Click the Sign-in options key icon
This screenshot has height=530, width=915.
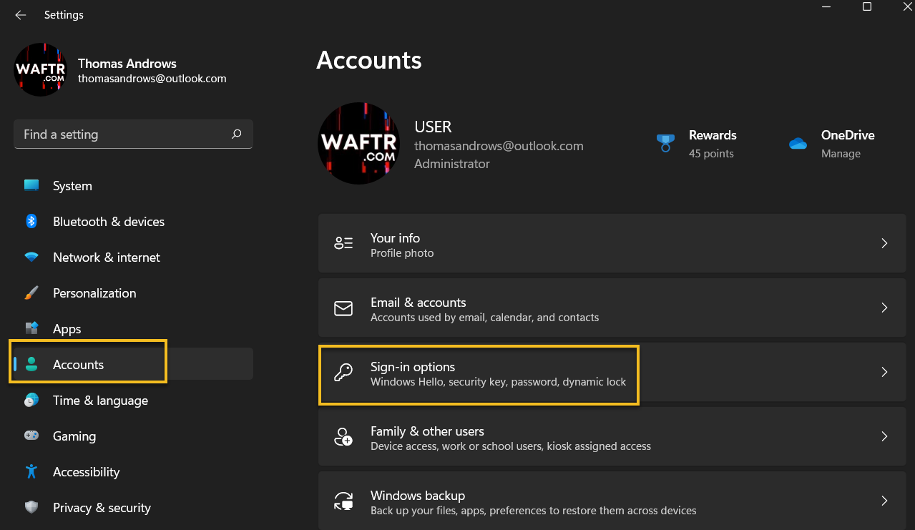343,373
